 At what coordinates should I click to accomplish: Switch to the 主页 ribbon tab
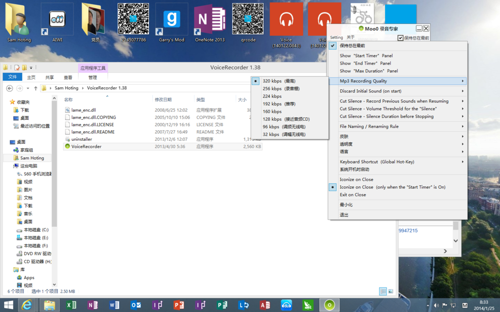(31, 77)
